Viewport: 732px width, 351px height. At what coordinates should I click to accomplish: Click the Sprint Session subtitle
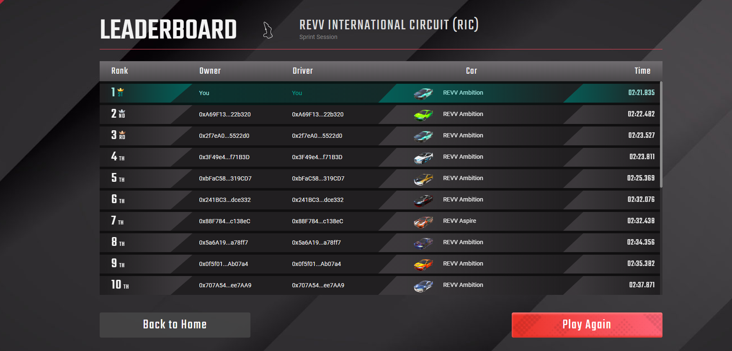[x=318, y=37]
